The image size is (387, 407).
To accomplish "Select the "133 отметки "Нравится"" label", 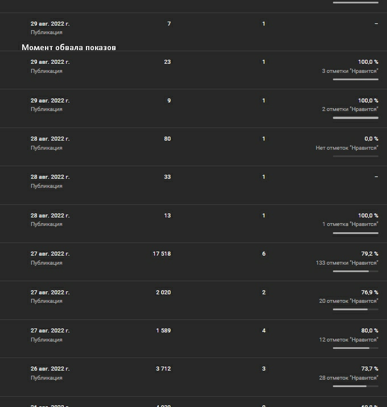I will pos(347,263).
